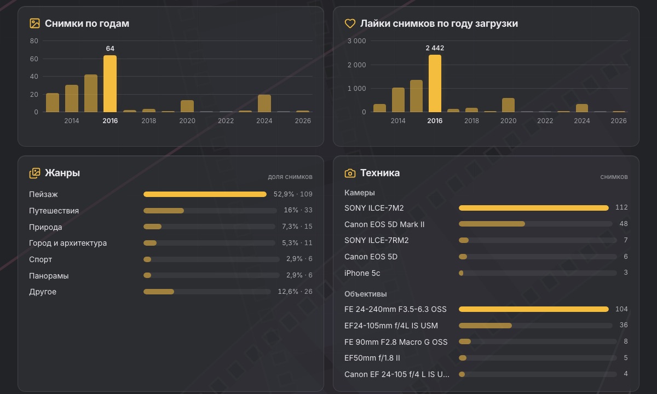Click the "EF50mm f/1.8 II" lens name
The width and height of the screenshot is (657, 394).
[372, 358]
